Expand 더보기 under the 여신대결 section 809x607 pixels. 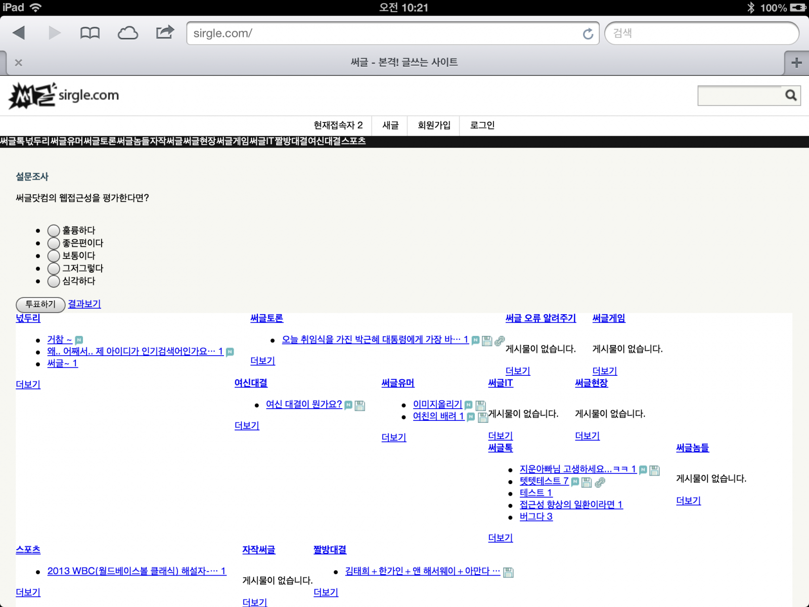[247, 426]
